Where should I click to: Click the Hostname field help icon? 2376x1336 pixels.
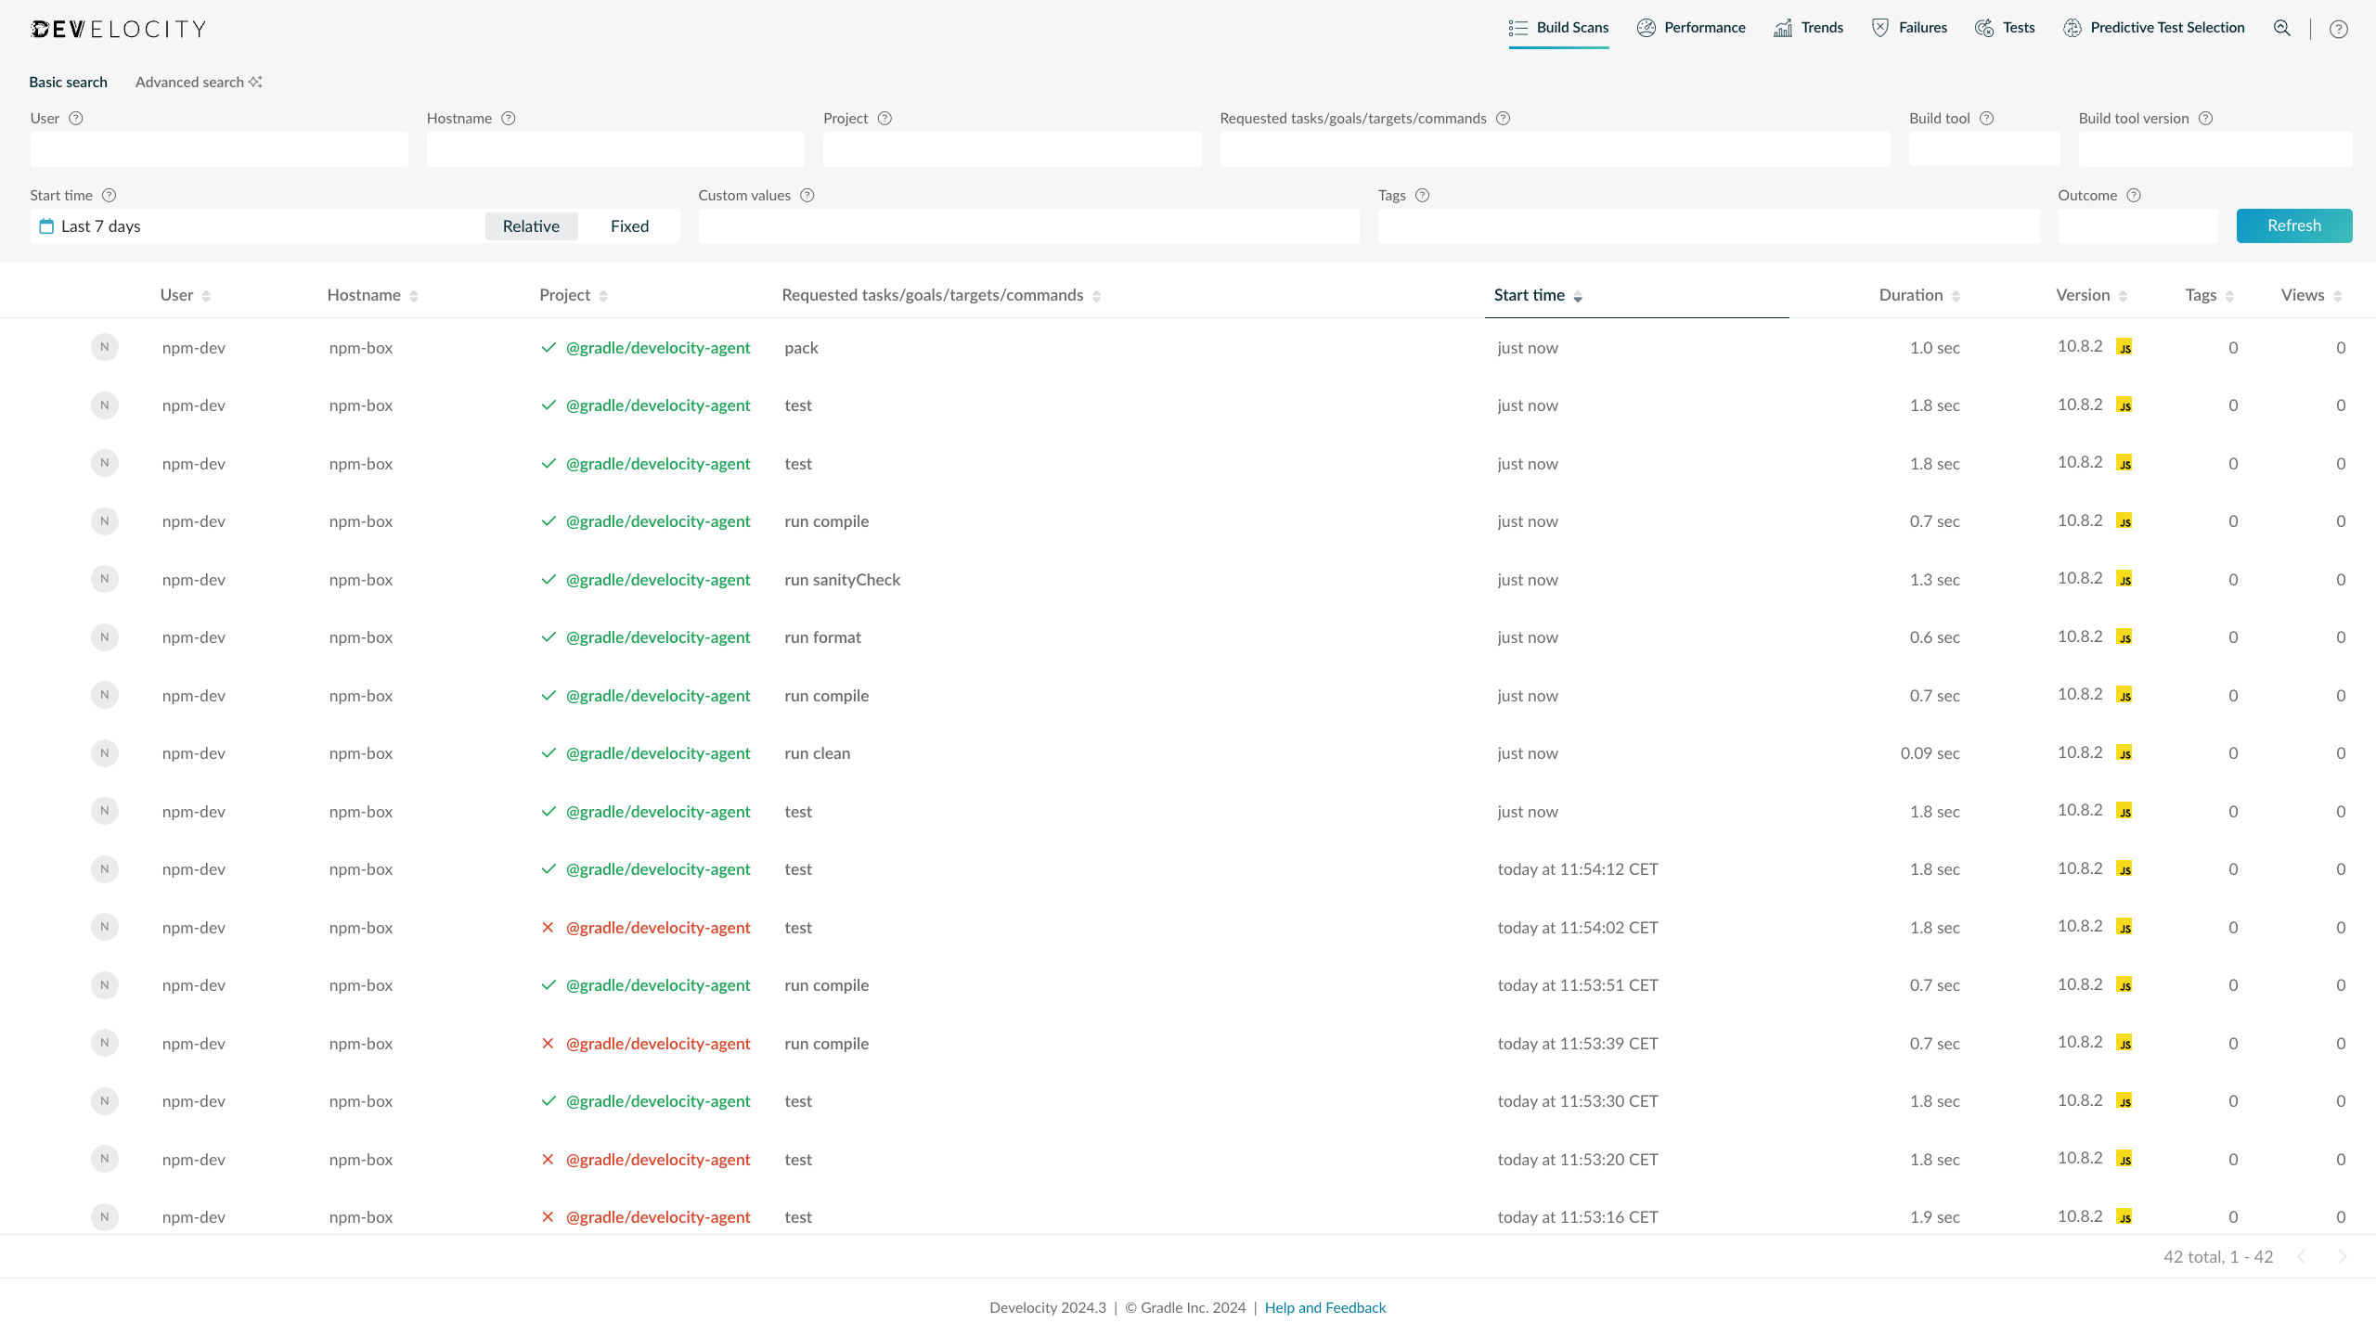pyautogui.click(x=509, y=118)
